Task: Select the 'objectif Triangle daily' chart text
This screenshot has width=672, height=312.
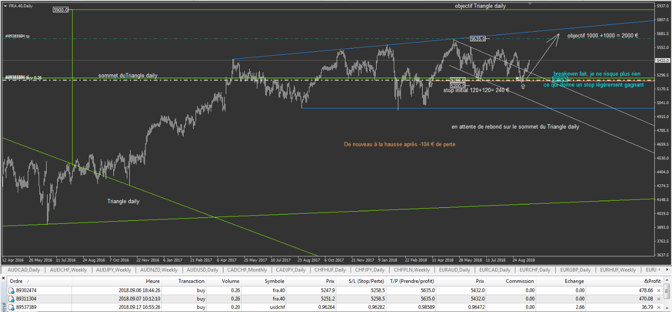Action: click(x=480, y=6)
